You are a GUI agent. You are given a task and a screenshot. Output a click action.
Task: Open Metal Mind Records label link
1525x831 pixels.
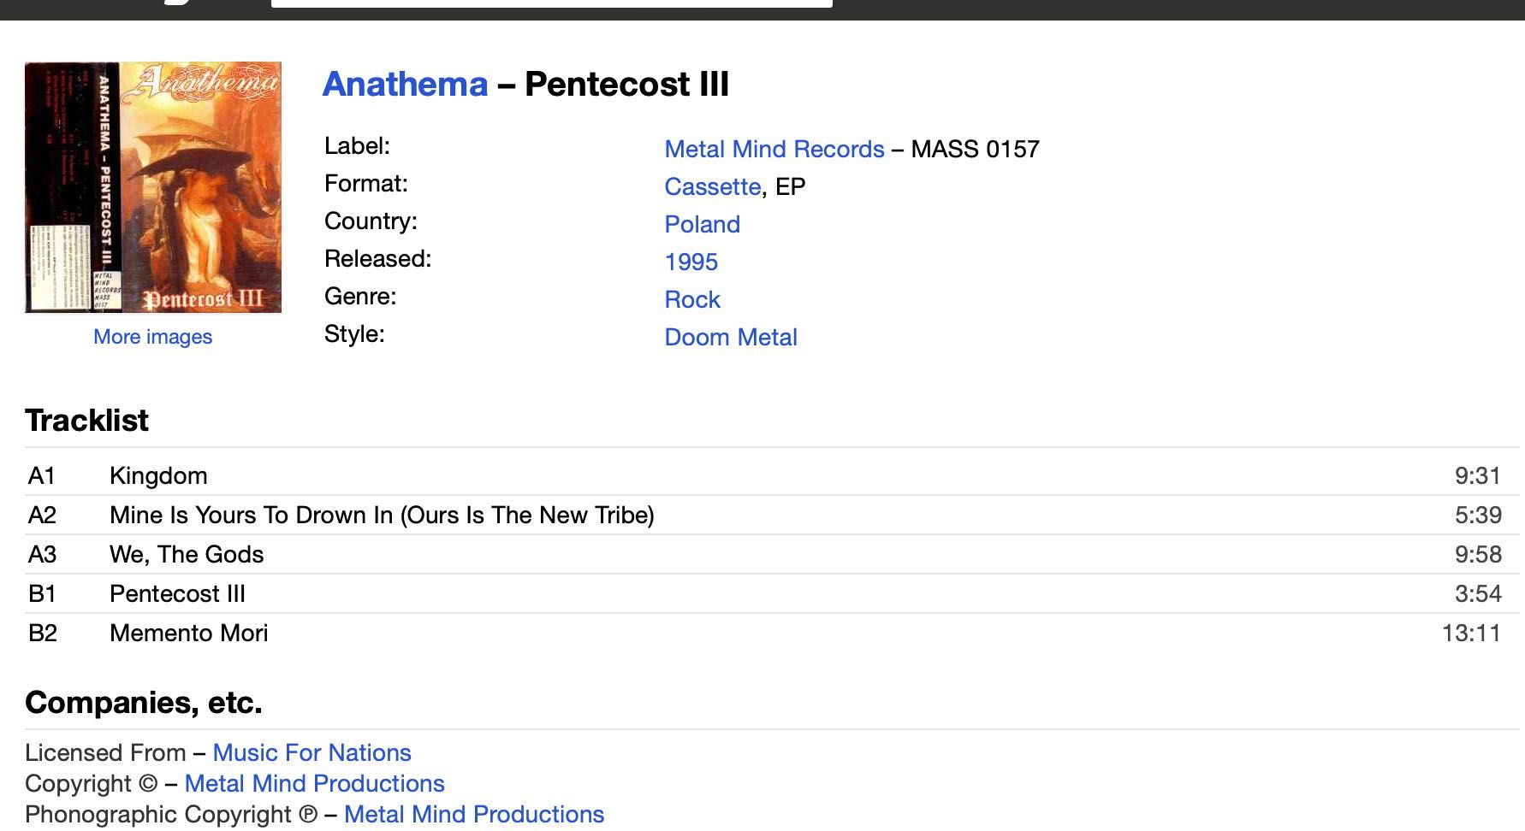point(774,149)
